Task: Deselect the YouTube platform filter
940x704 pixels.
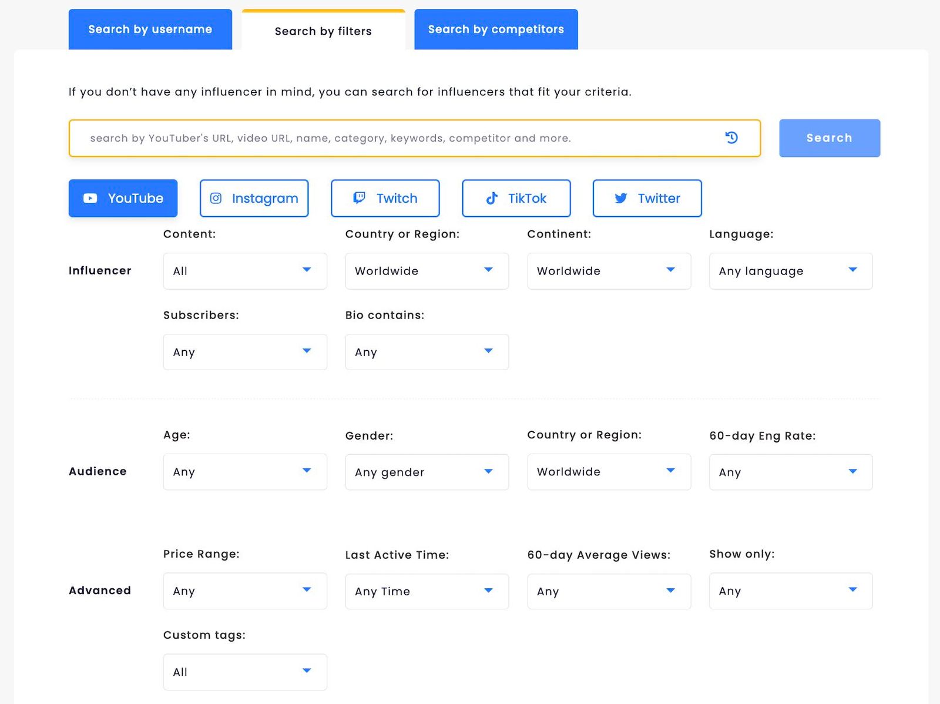Action: (123, 198)
